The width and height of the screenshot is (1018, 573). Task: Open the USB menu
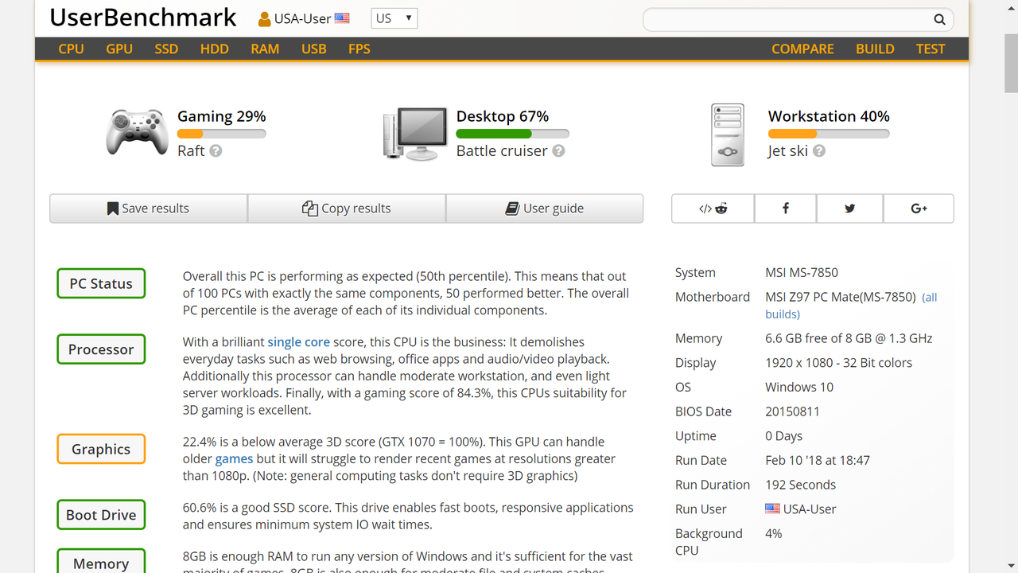point(314,49)
